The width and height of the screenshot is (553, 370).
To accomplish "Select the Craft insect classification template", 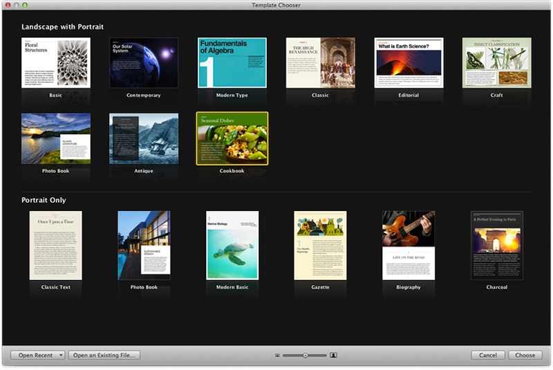I will point(496,63).
